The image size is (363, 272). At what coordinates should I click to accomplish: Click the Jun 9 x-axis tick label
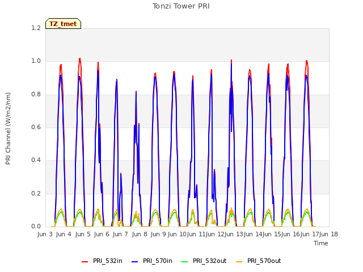click(x=158, y=234)
